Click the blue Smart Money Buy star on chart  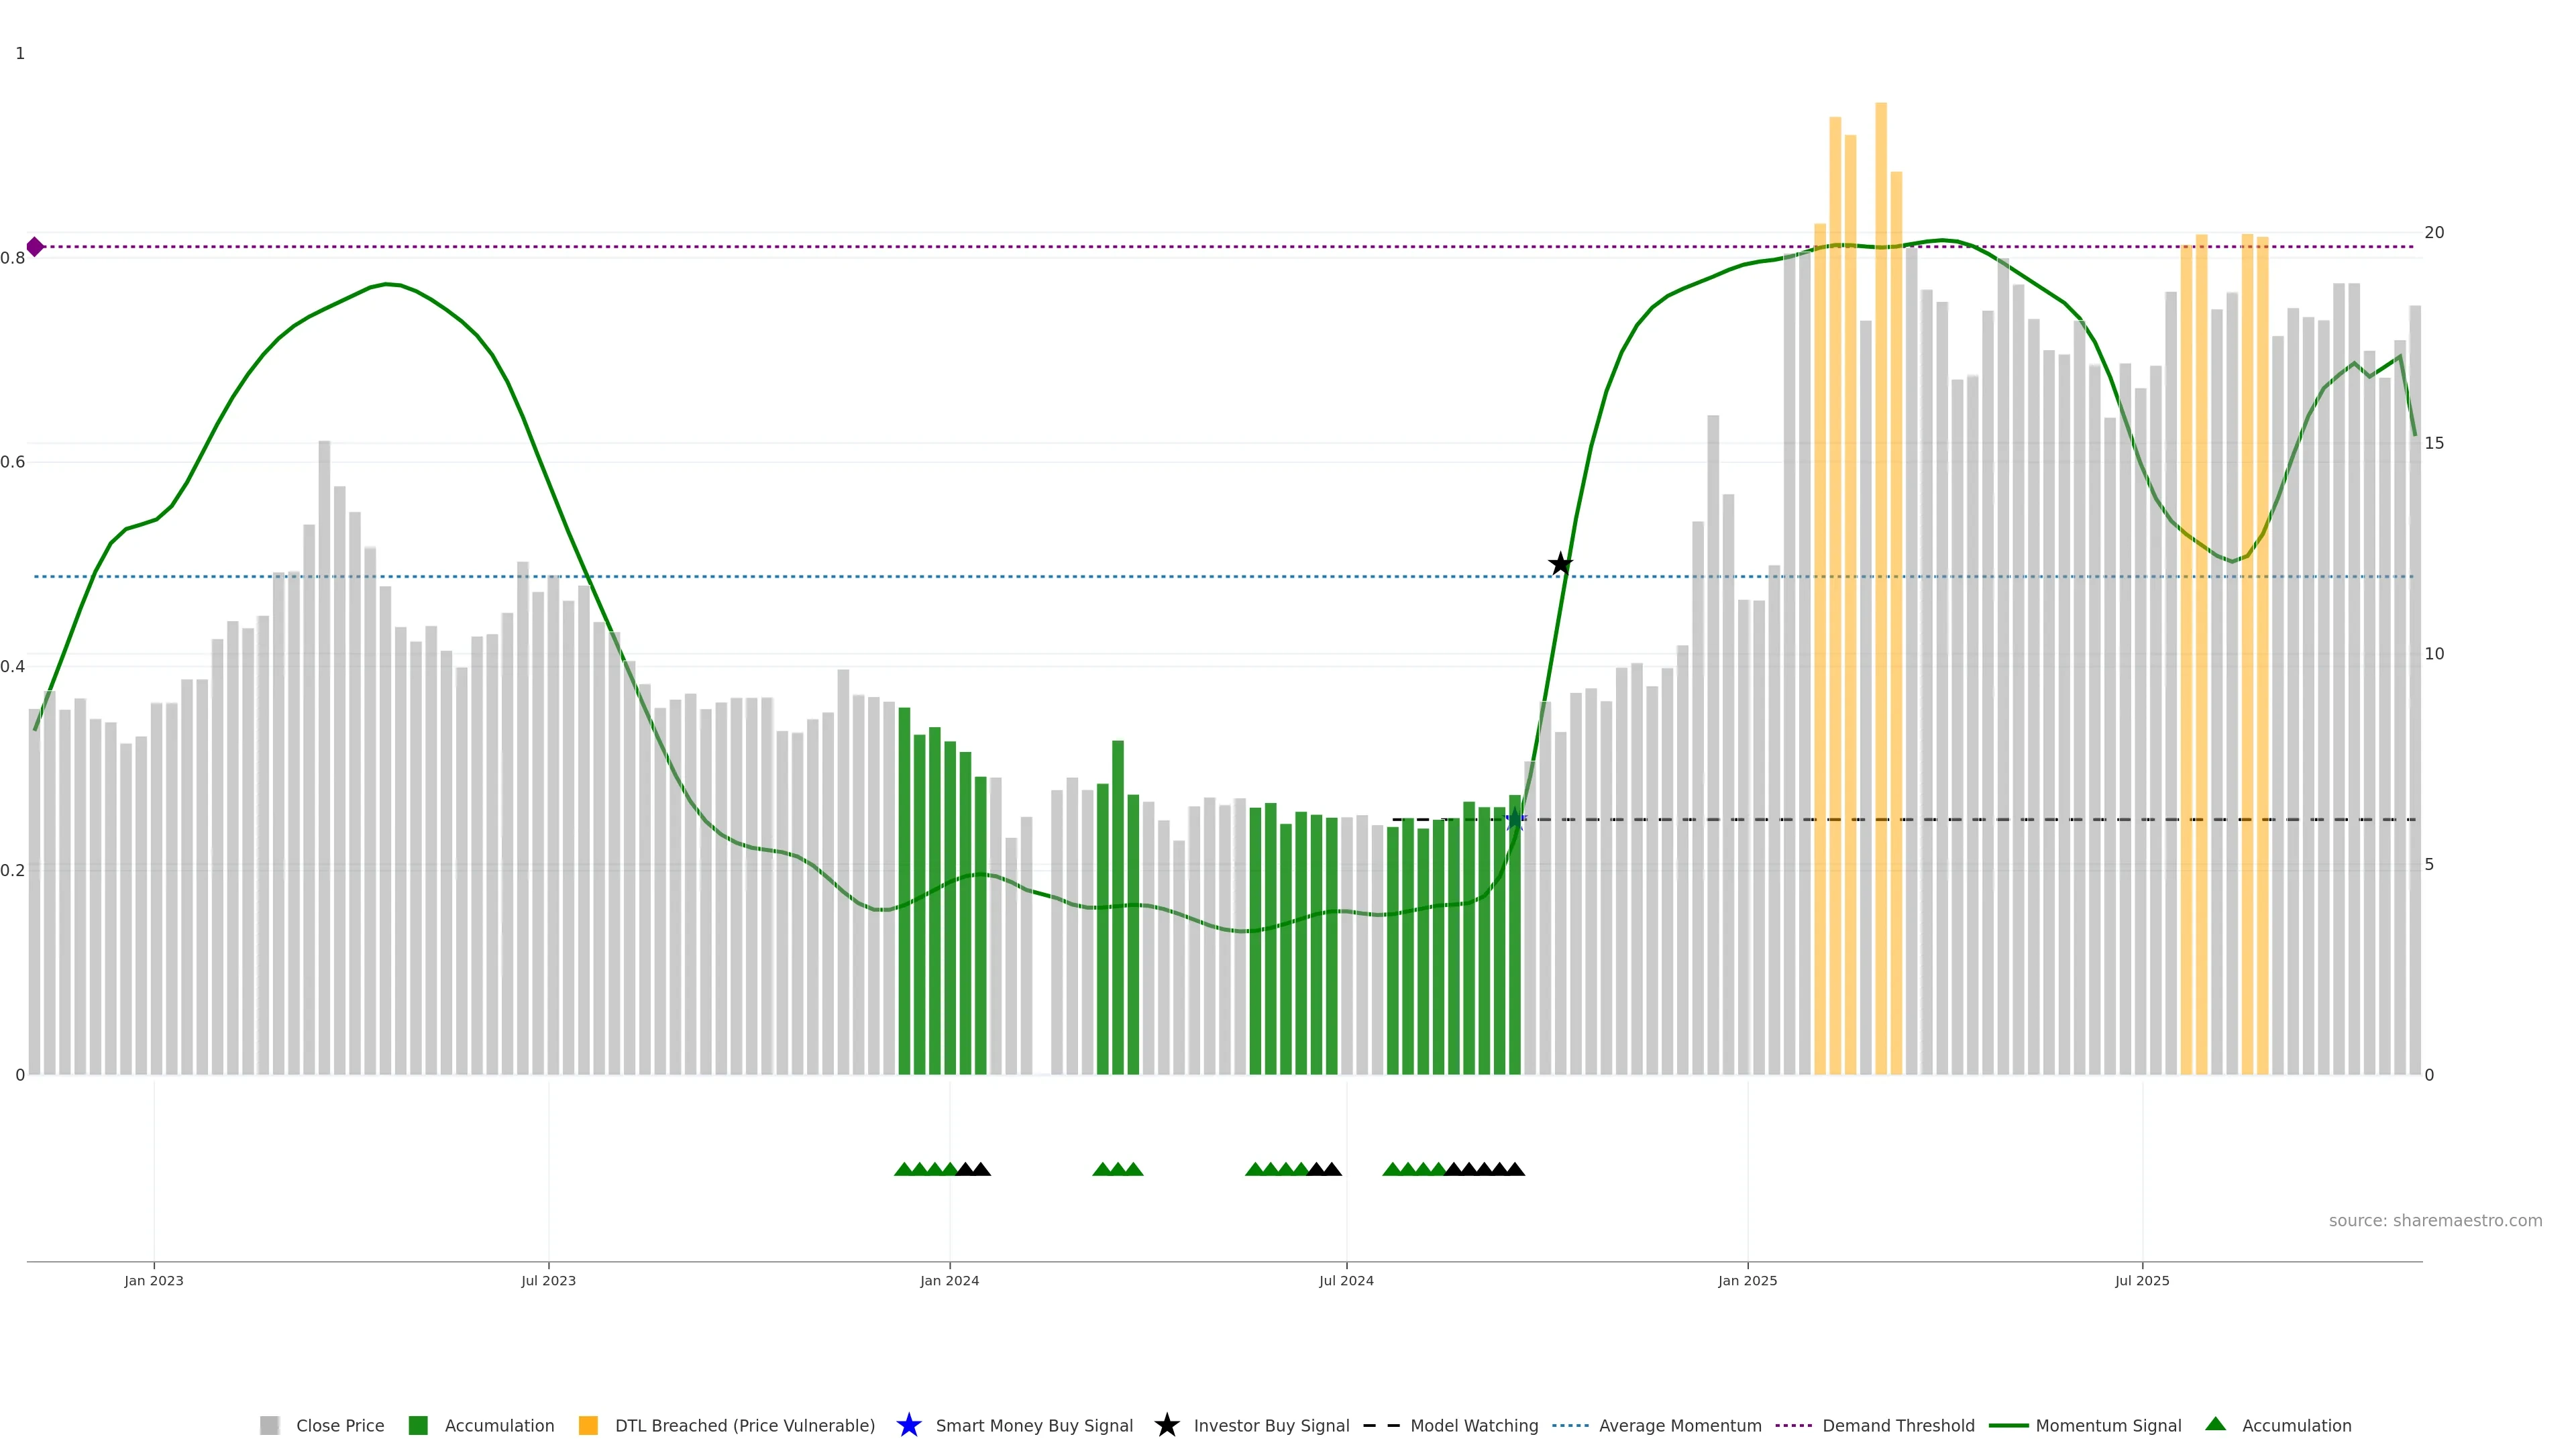coord(1514,820)
